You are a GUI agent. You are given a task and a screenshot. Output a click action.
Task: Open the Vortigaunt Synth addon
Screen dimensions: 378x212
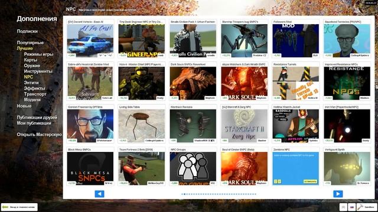coord(347,168)
